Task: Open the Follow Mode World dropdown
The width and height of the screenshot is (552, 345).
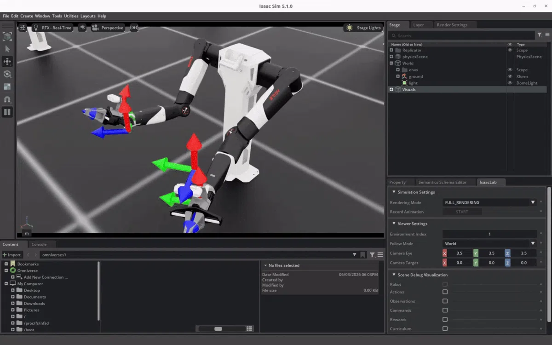Action: [489, 244]
